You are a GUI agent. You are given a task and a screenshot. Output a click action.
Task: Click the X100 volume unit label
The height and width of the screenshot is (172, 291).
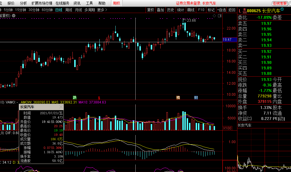[x=227, y=128]
